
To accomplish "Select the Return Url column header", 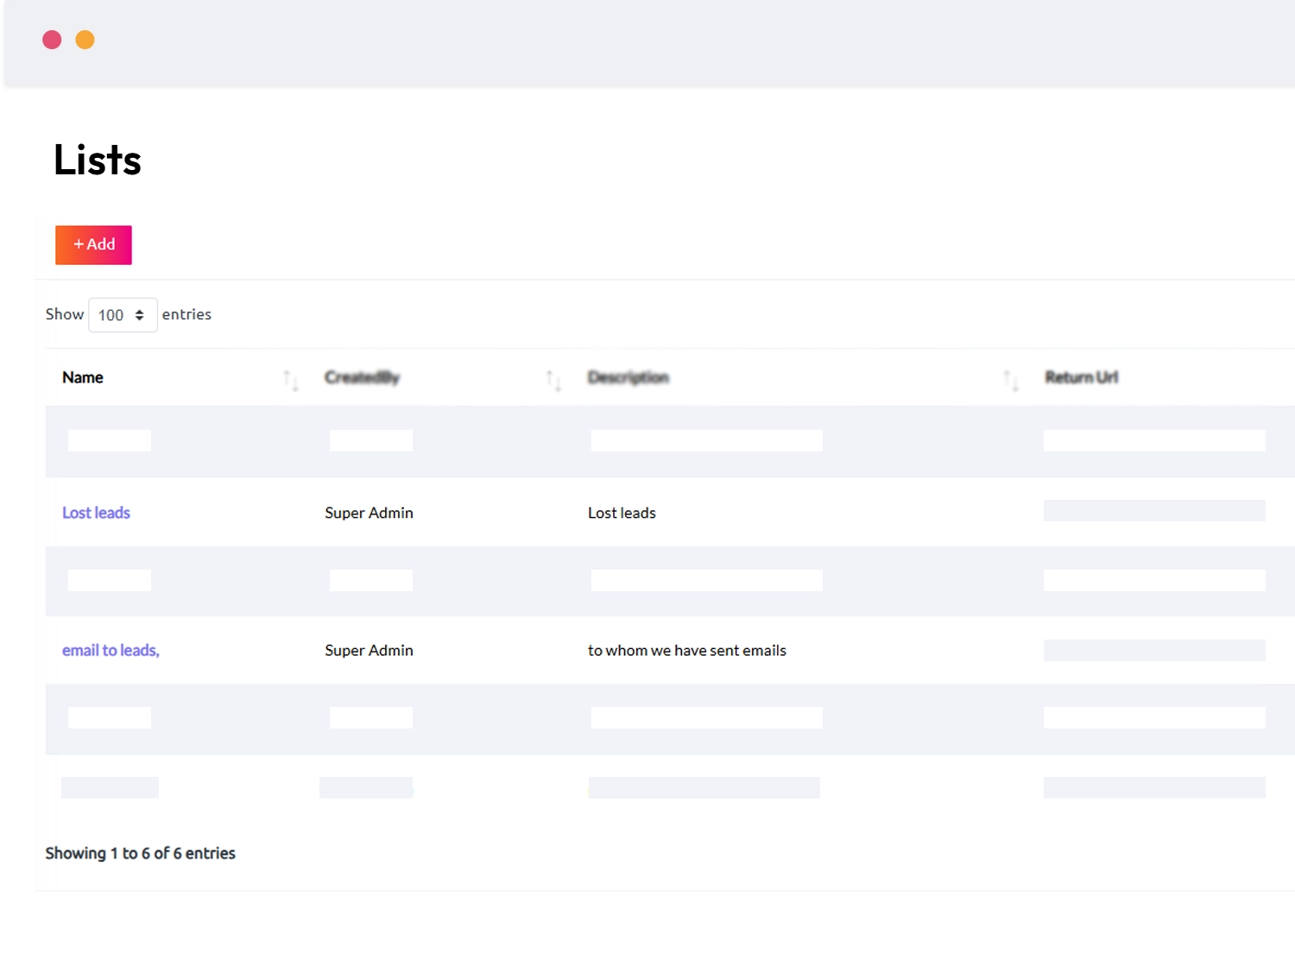I will [x=1081, y=378].
